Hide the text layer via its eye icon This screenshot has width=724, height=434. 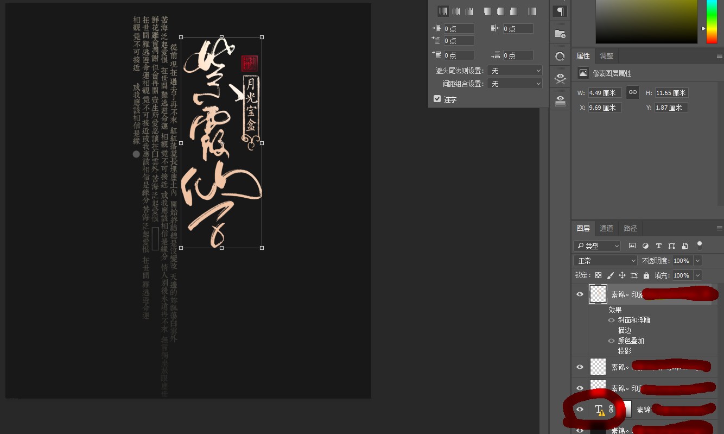tap(580, 410)
